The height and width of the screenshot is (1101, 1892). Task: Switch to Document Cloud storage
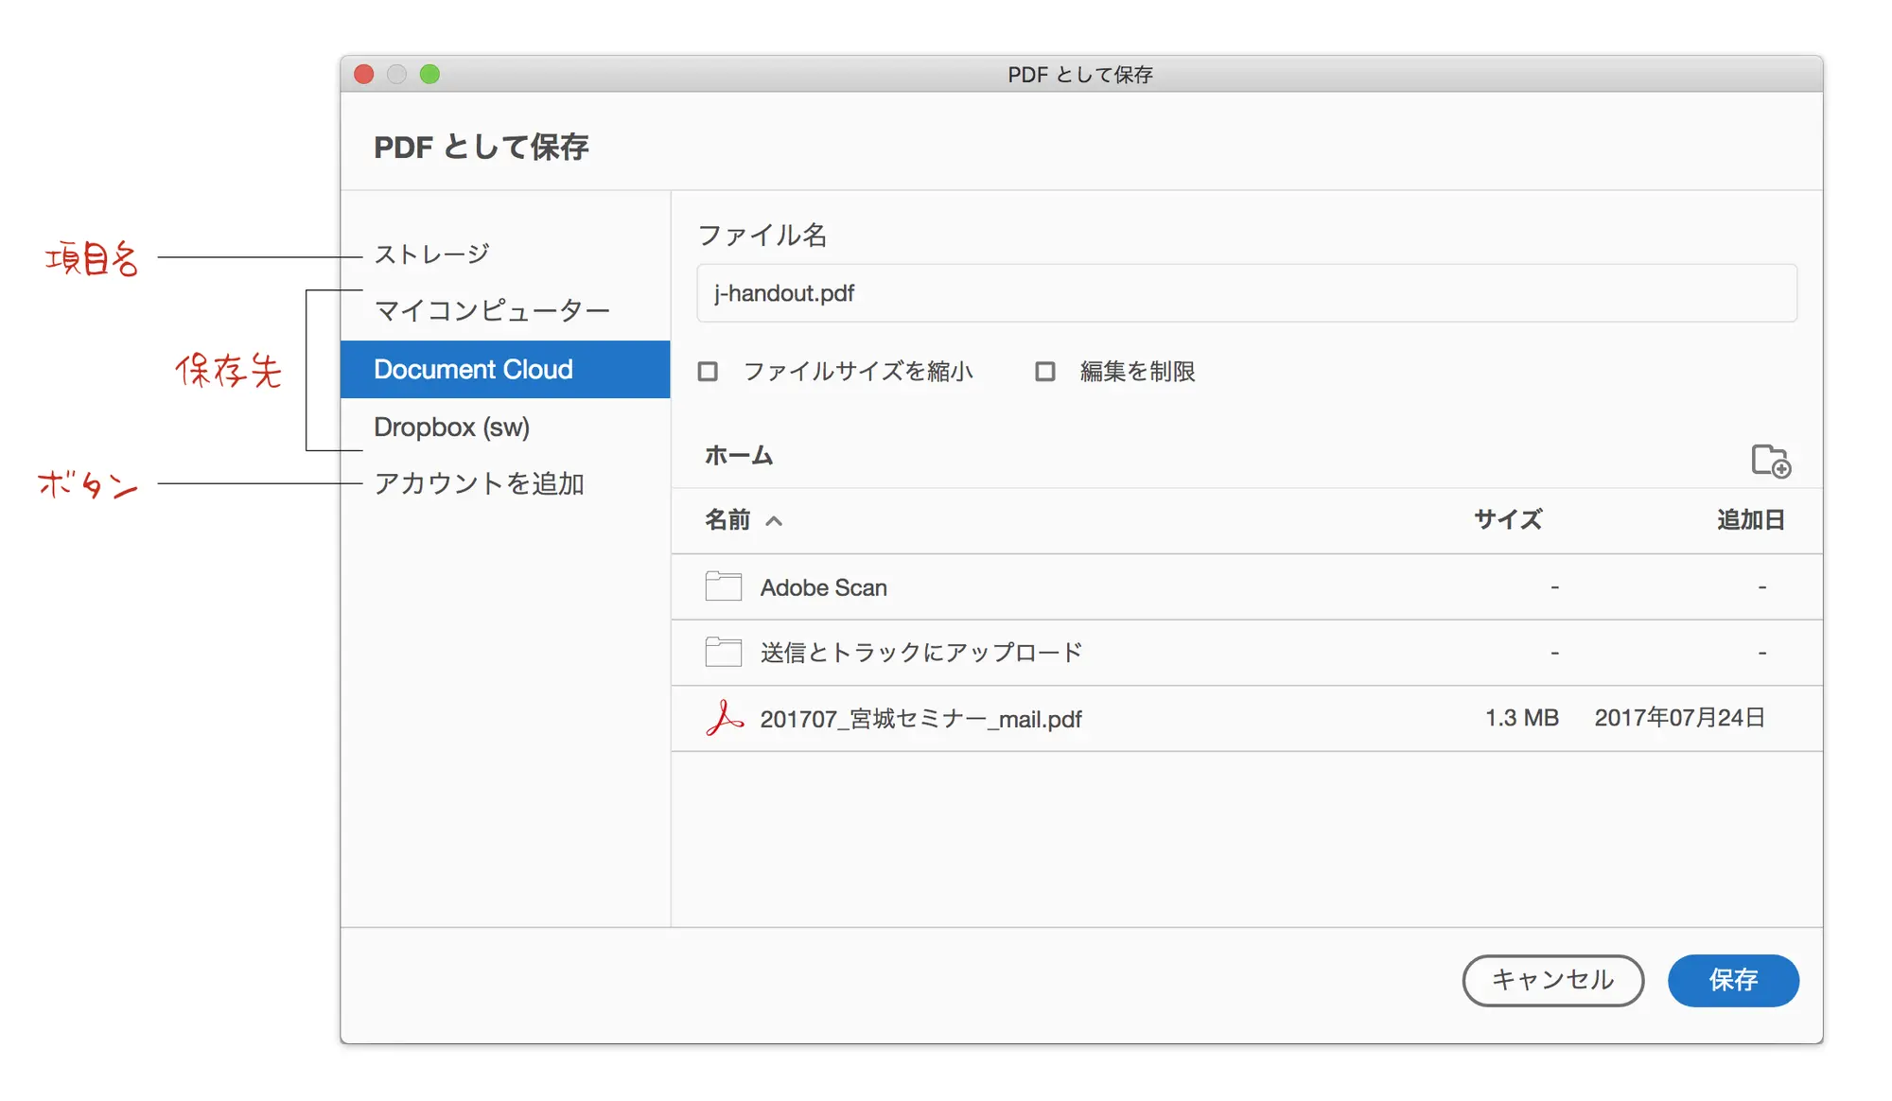(x=474, y=369)
